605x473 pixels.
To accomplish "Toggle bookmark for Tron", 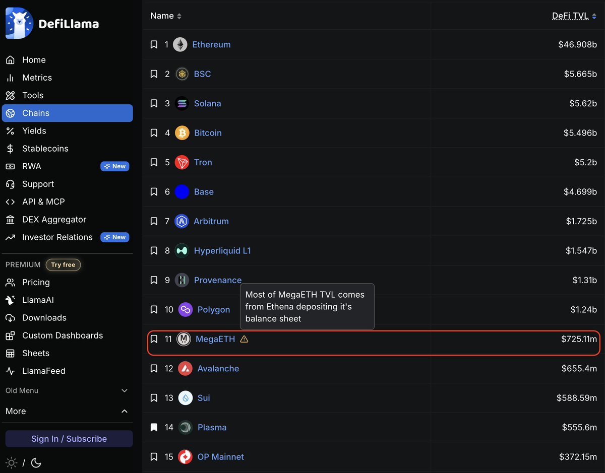I will [154, 163].
